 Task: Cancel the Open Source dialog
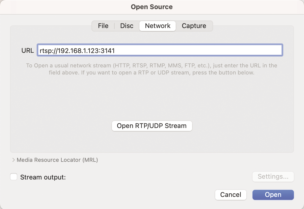pyautogui.click(x=231, y=195)
